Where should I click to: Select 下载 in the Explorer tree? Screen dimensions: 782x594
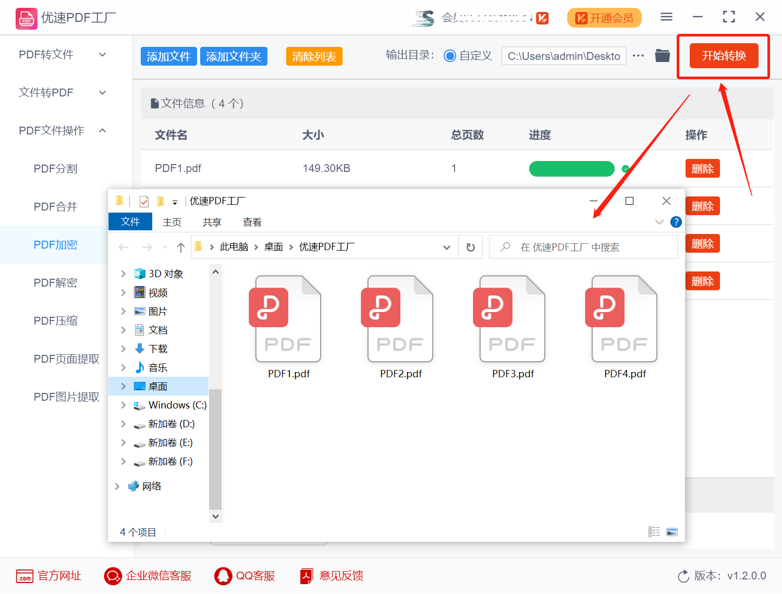point(158,349)
